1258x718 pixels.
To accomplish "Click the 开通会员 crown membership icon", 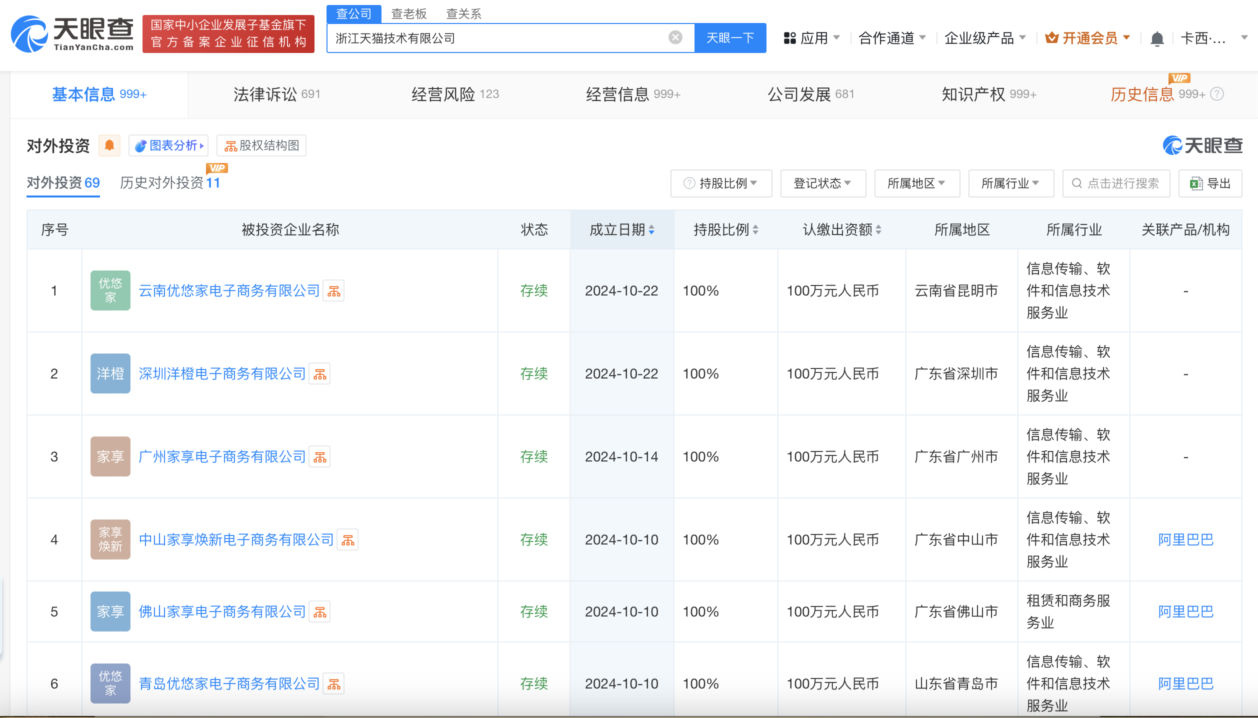I will [x=1052, y=36].
